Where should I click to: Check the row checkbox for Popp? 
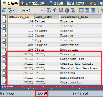(x=4, y=40)
